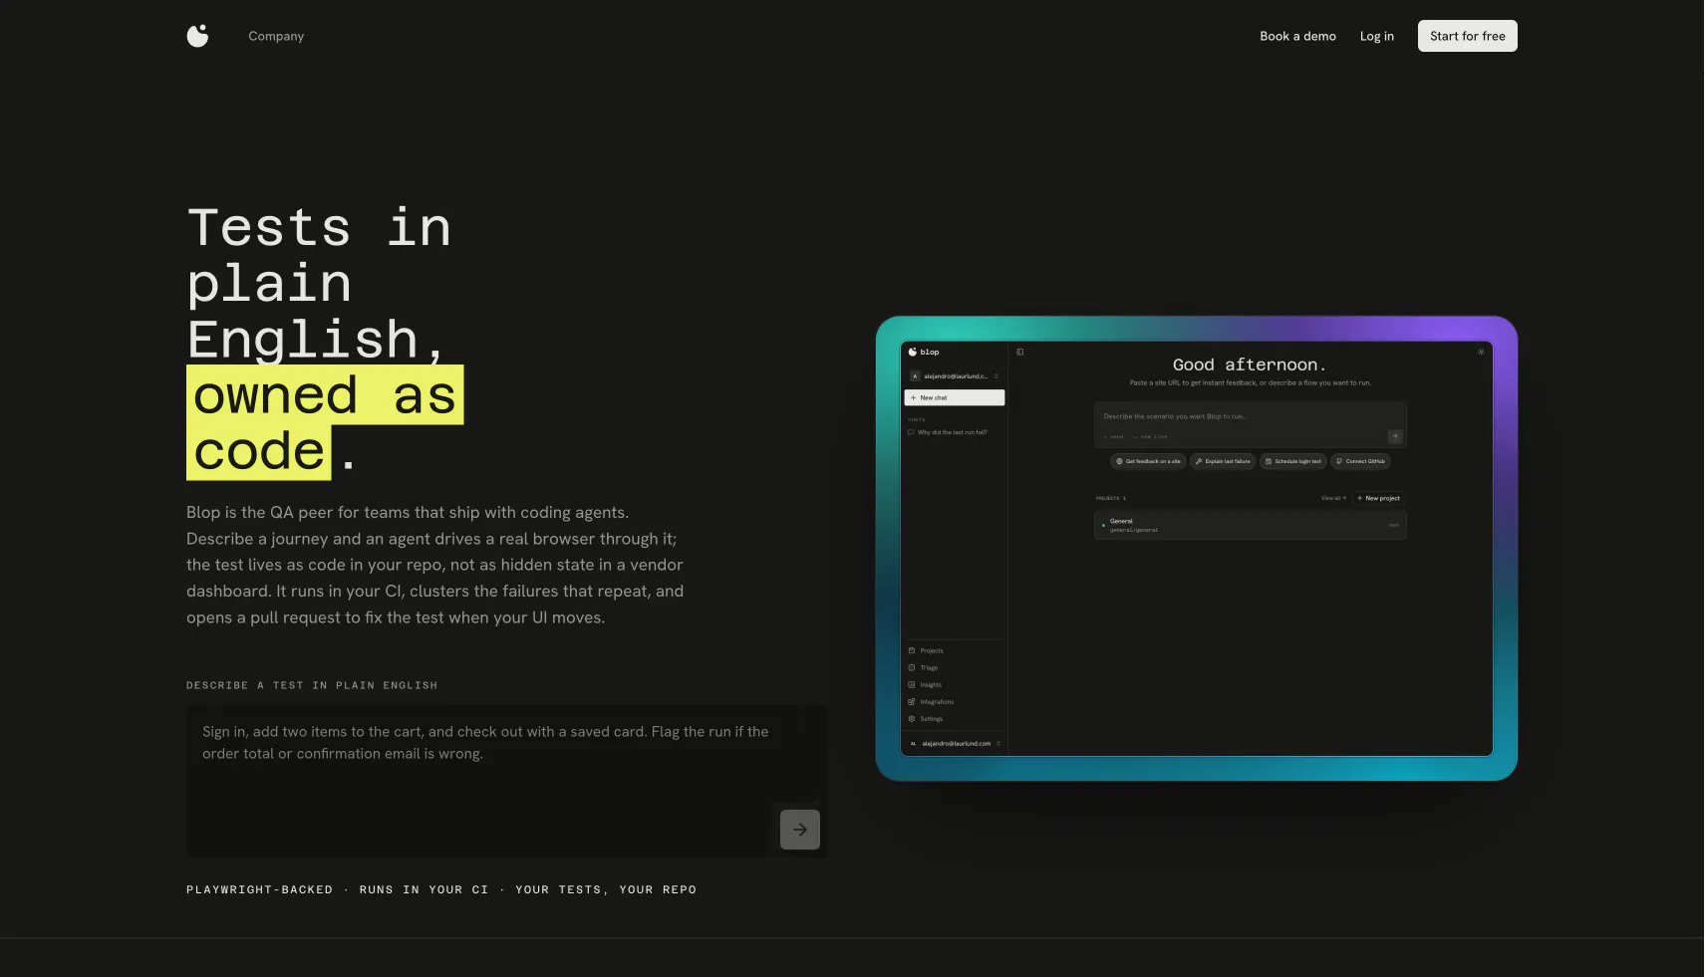
Task: Click the Blop logo in the page header
Action: pyautogui.click(x=197, y=36)
